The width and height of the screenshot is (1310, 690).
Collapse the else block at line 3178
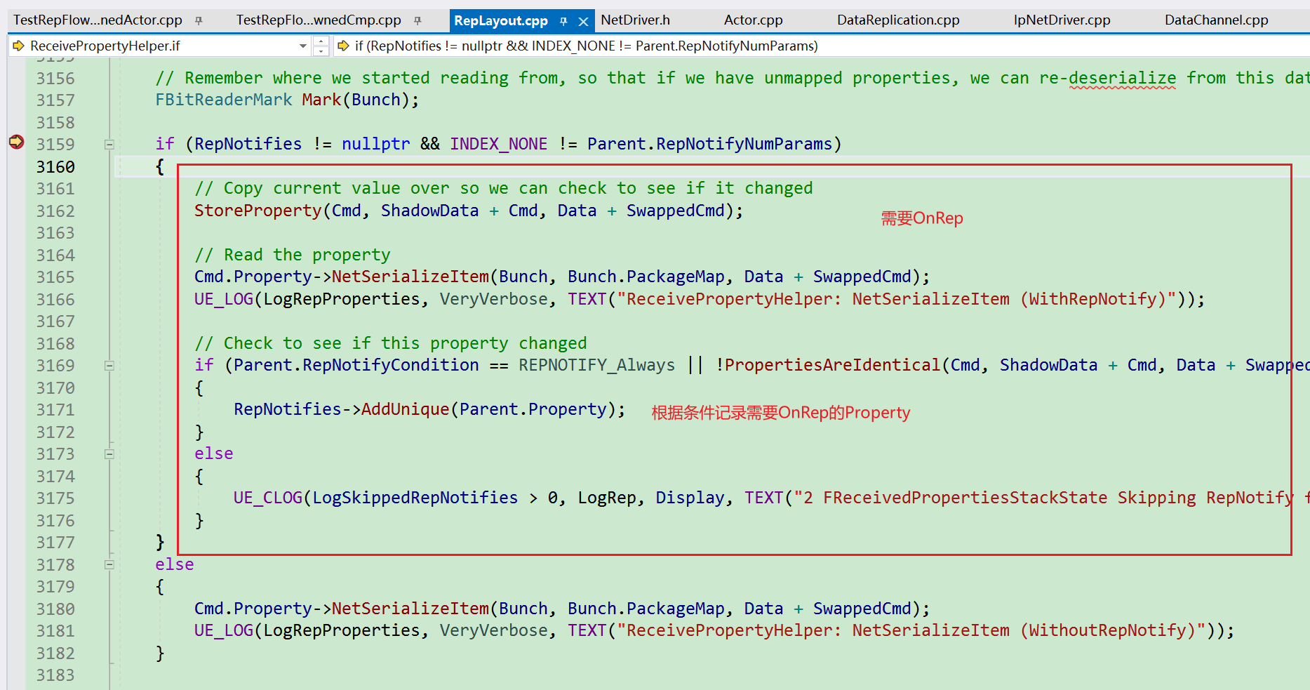pos(109,564)
